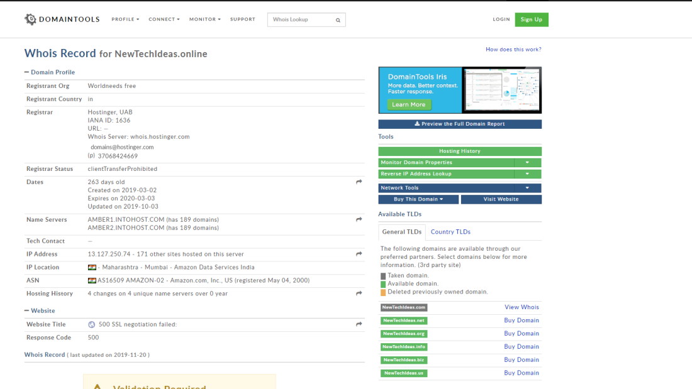
Task: Open the Hosting History tool
Action: pyautogui.click(x=460, y=151)
